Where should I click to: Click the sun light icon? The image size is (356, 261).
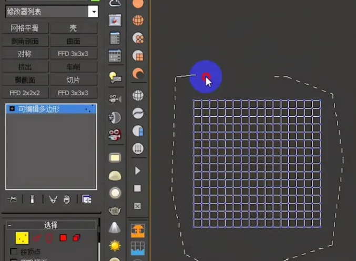click(115, 245)
